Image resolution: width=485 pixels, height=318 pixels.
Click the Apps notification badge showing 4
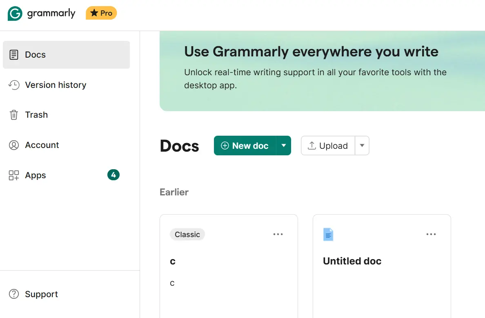tap(113, 175)
